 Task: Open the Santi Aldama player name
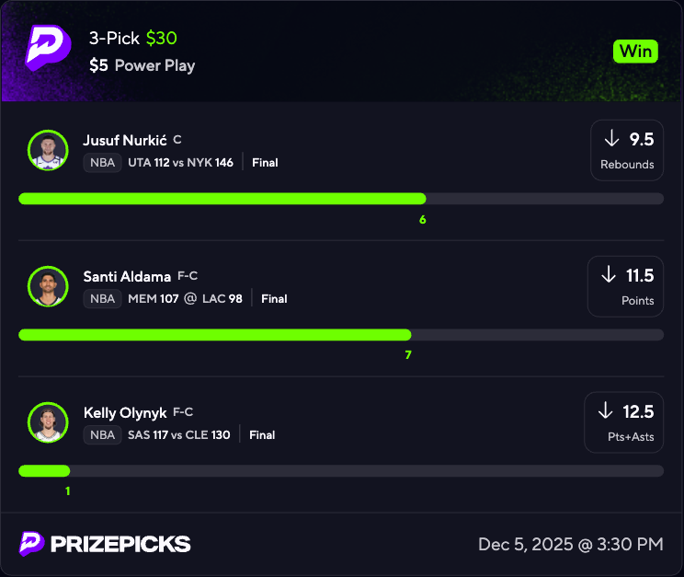pyautogui.click(x=126, y=276)
